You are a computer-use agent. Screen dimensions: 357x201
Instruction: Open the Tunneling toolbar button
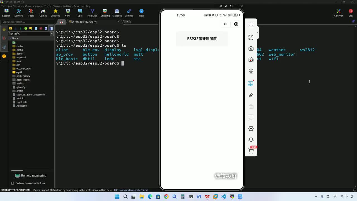click(105, 13)
